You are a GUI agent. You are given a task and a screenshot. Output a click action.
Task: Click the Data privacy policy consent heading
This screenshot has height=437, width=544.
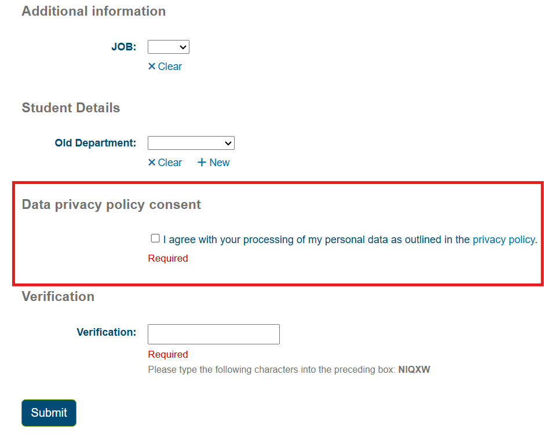click(x=111, y=204)
